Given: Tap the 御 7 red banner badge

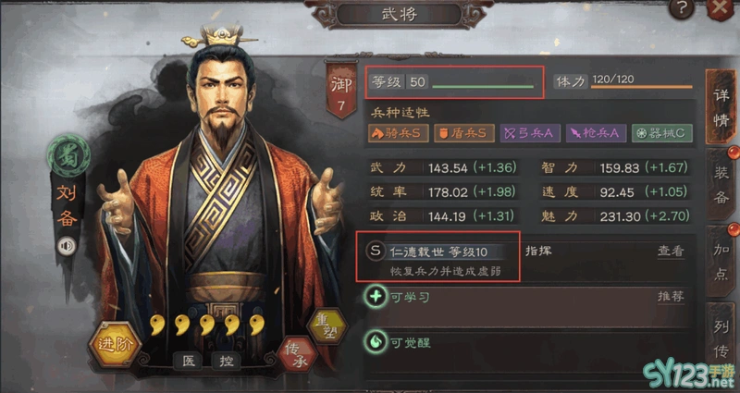Looking at the screenshot, I should 341,90.
